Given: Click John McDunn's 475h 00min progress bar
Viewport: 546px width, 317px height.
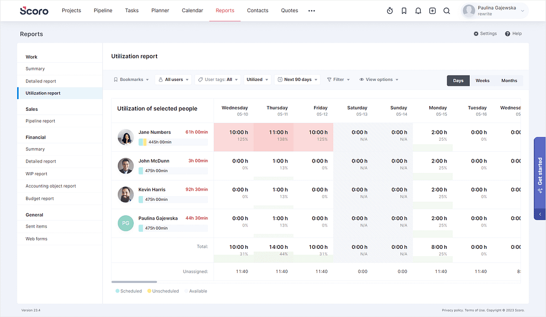Looking at the screenshot, I should coord(173,171).
